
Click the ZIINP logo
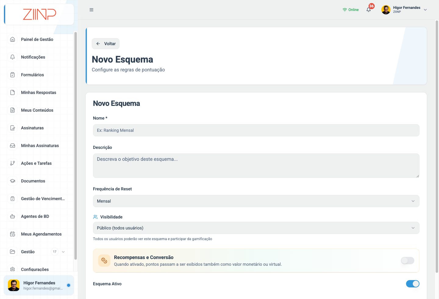(39, 14)
